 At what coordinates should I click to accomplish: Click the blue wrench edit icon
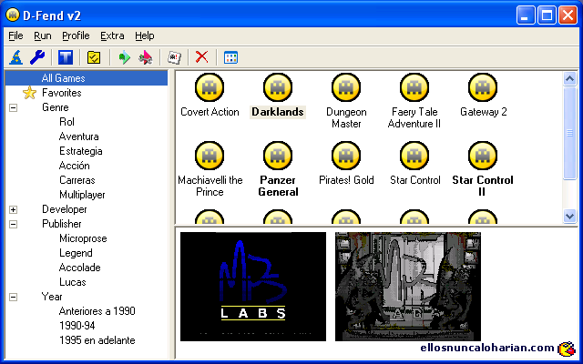tap(37, 57)
